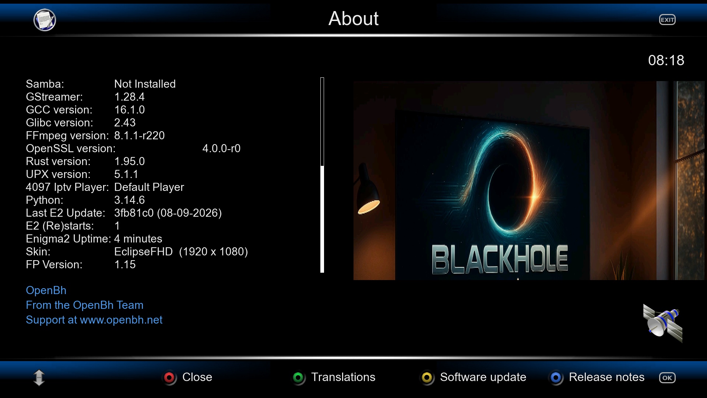Click the 'FP Version:' label

(x=54, y=265)
